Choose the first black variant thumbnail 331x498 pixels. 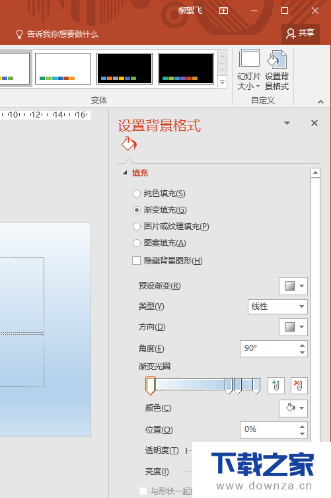coord(124,69)
